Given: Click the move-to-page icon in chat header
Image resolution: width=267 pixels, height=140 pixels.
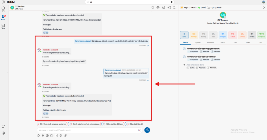Looking at the screenshot, I should tap(169, 7).
